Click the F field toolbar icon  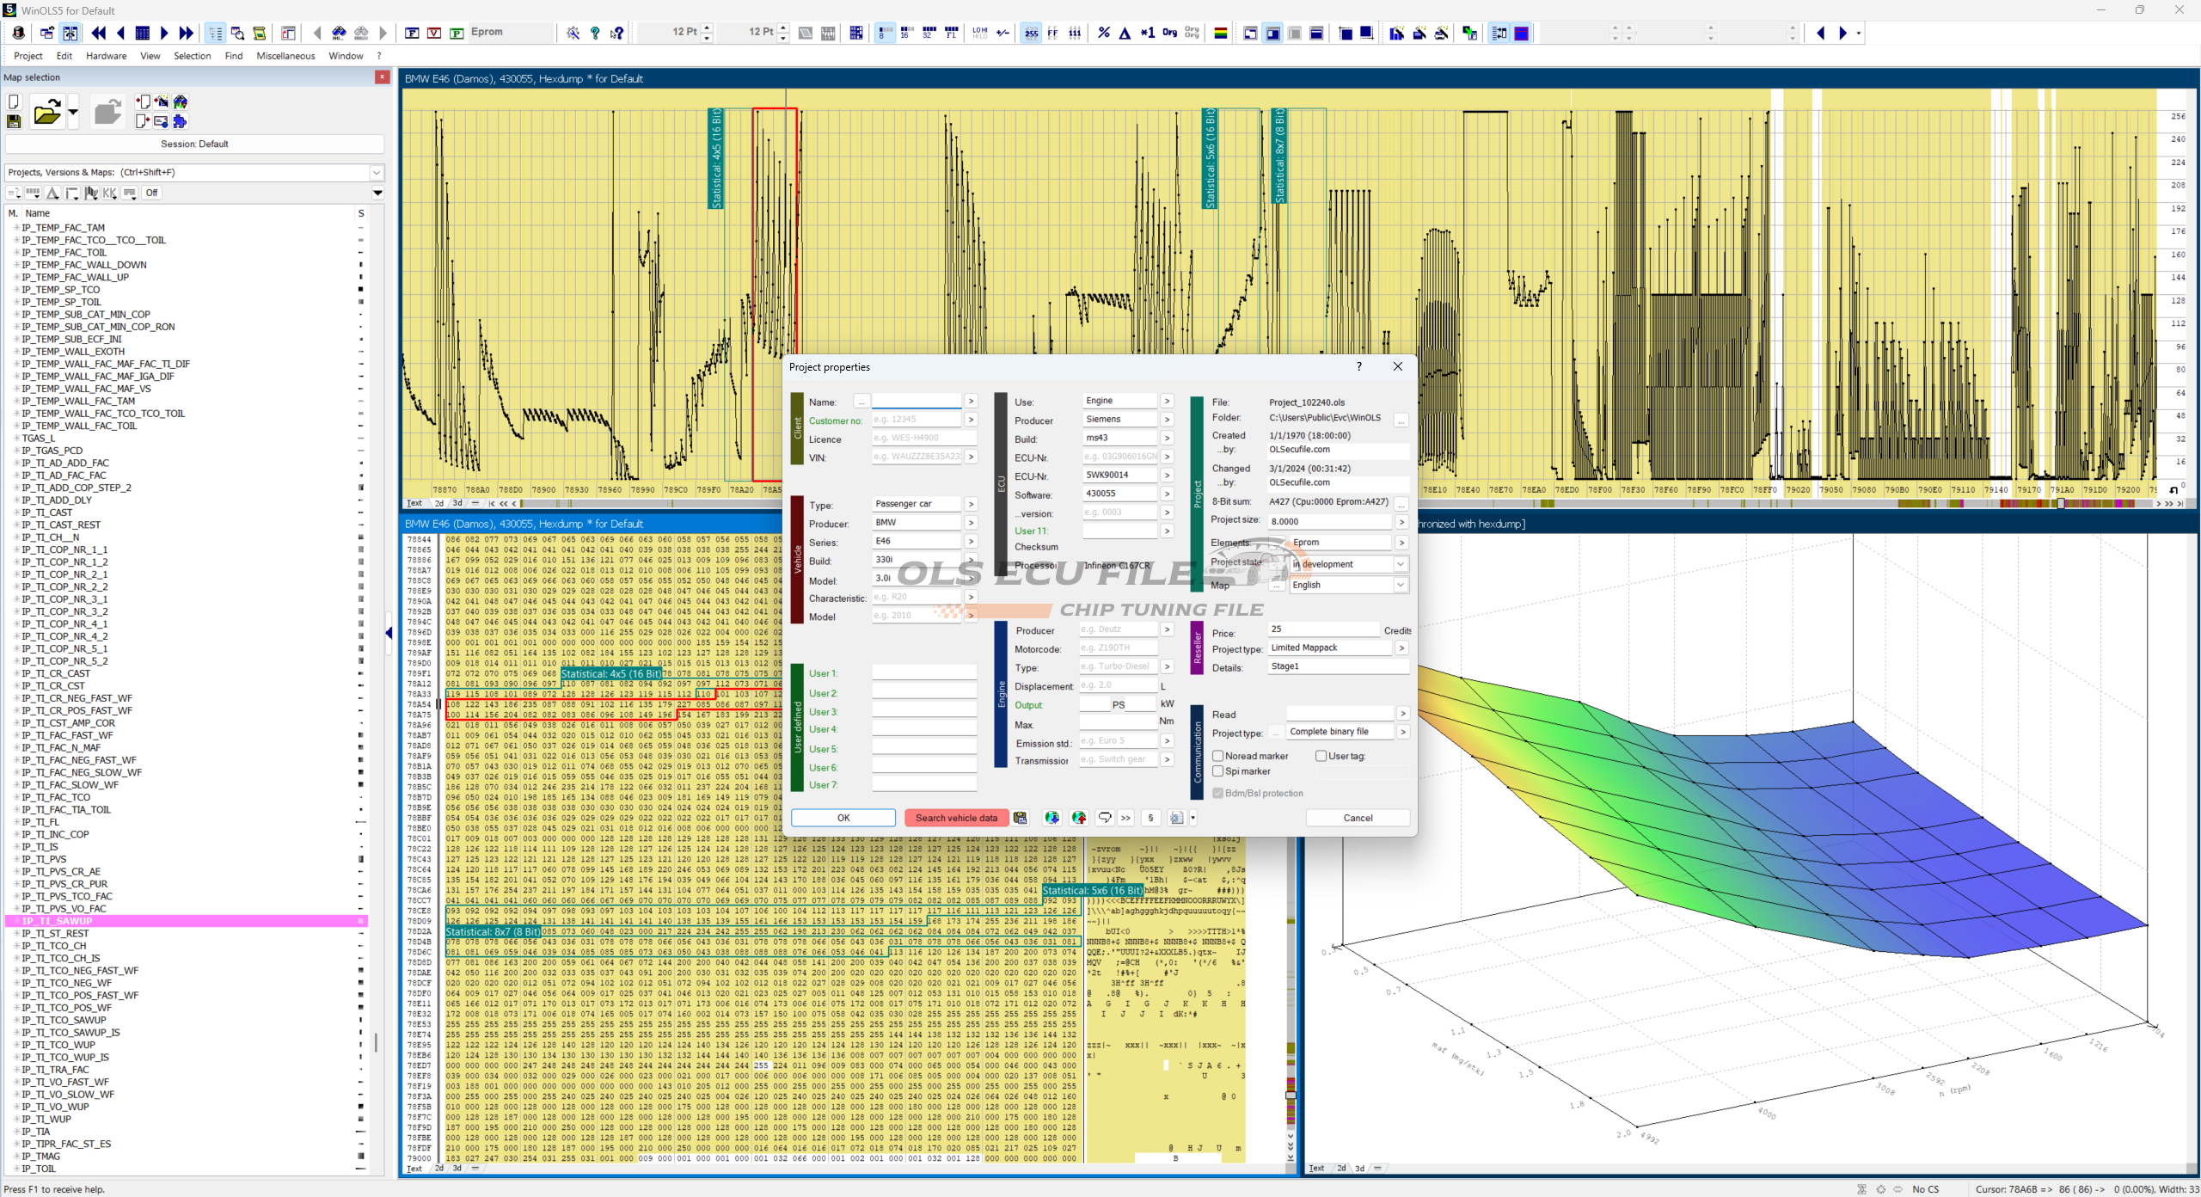point(412,33)
